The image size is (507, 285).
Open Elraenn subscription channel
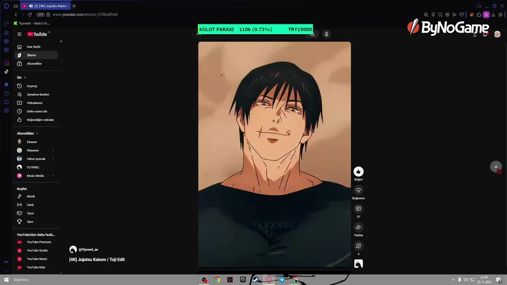pyautogui.click(x=36, y=142)
